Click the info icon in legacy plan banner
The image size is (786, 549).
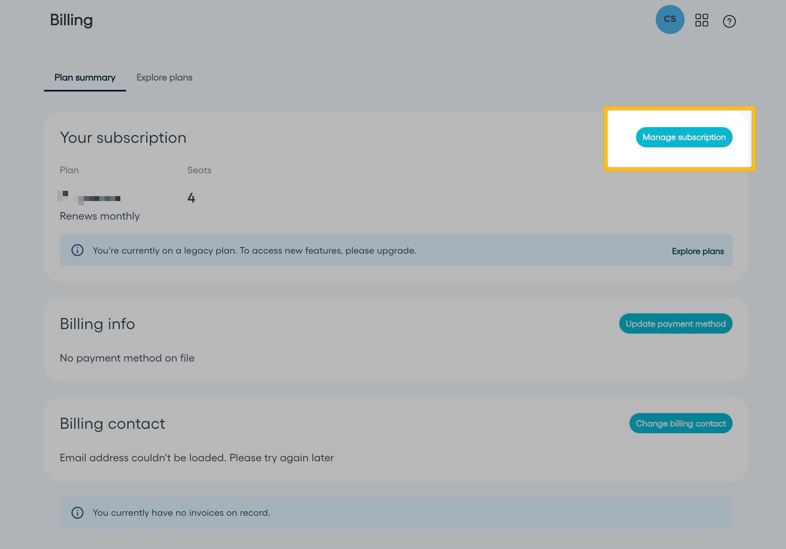[x=77, y=250]
